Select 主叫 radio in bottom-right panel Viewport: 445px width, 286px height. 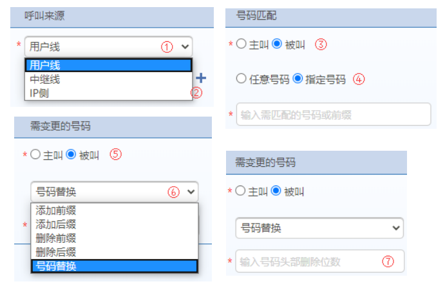pyautogui.click(x=241, y=191)
